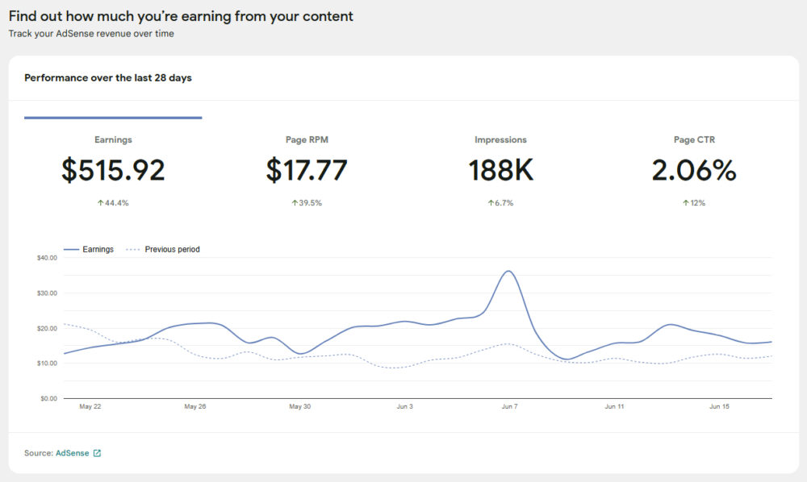Image resolution: width=807 pixels, height=482 pixels.
Task: Open AdSense via the external link icon
Action: [98, 453]
